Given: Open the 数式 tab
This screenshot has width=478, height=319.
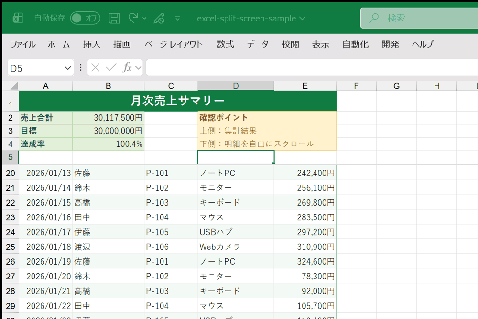Looking at the screenshot, I should 225,44.
